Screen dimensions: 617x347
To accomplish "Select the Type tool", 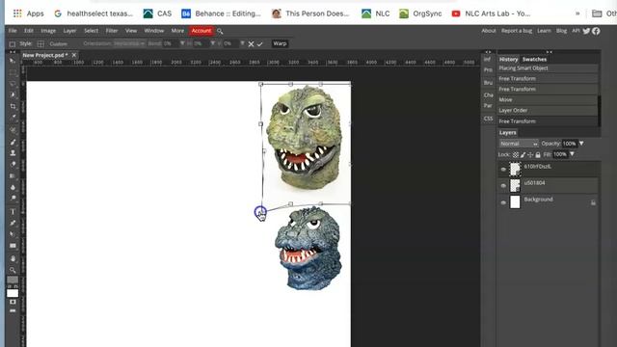I will [x=13, y=212].
